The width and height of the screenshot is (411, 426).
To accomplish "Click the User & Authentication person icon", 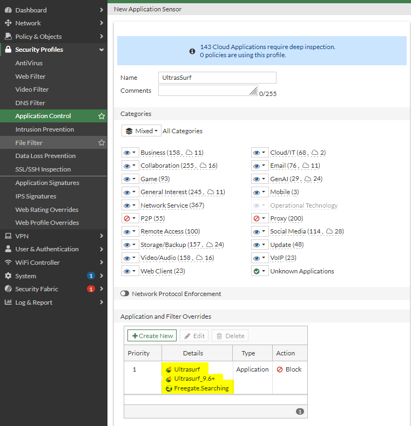I will coord(8,249).
